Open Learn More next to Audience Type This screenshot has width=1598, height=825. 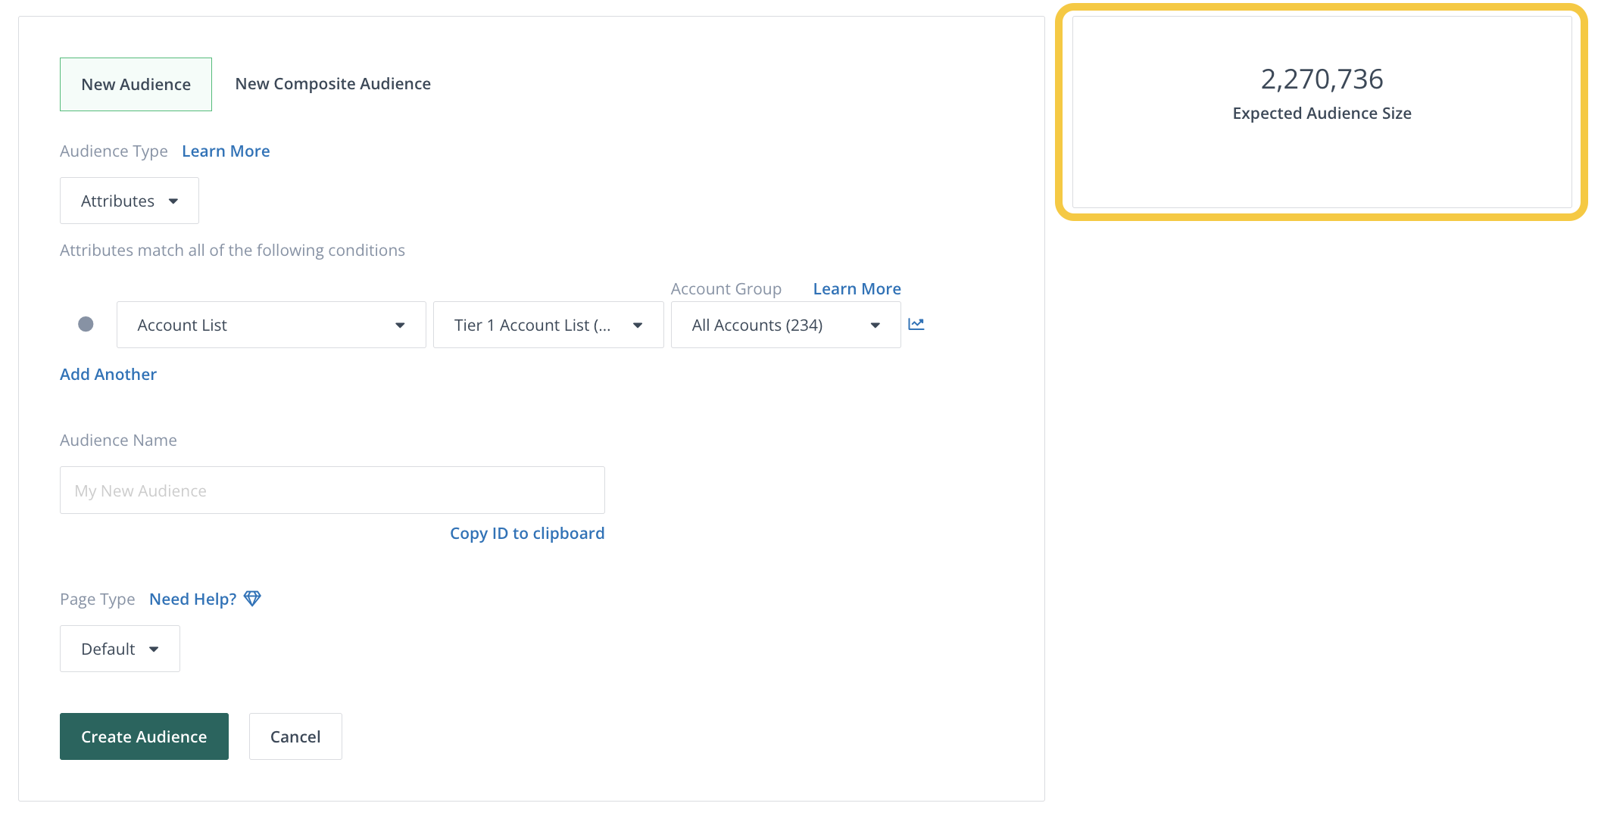[226, 151]
